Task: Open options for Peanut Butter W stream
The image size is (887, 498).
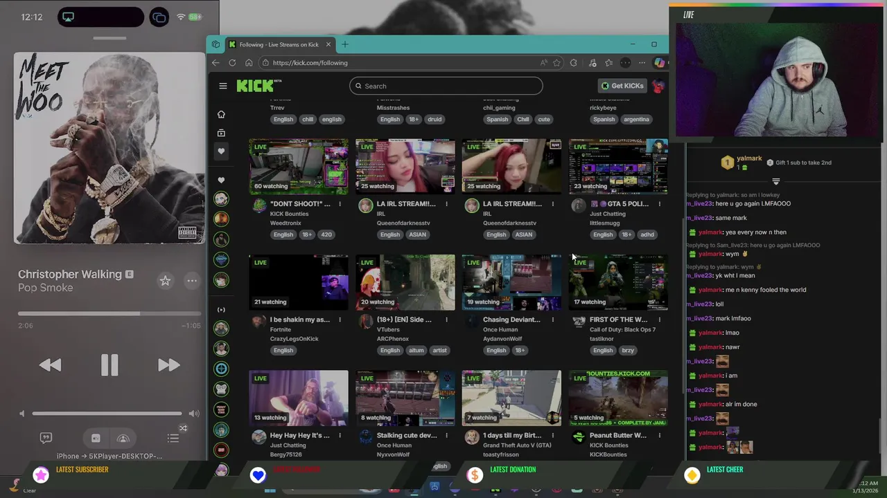Action: (659, 435)
